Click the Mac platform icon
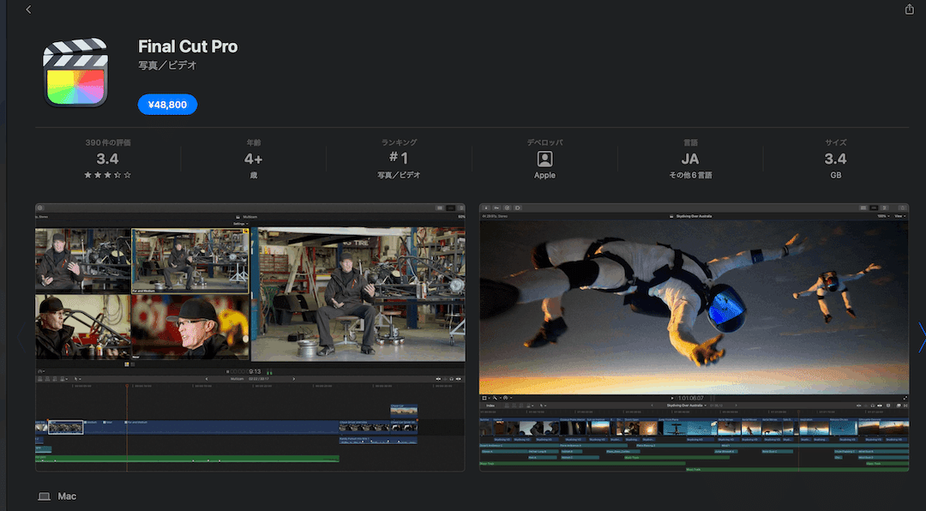Viewport: 926px width, 511px height. click(45, 496)
